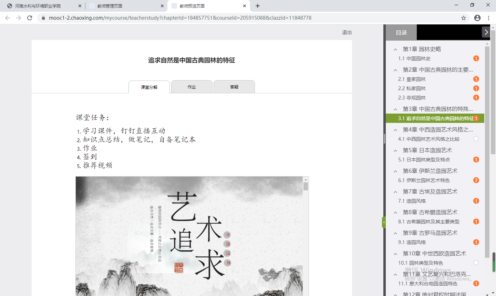Collapse the 第1章 园林史略 chapter

click(395, 50)
